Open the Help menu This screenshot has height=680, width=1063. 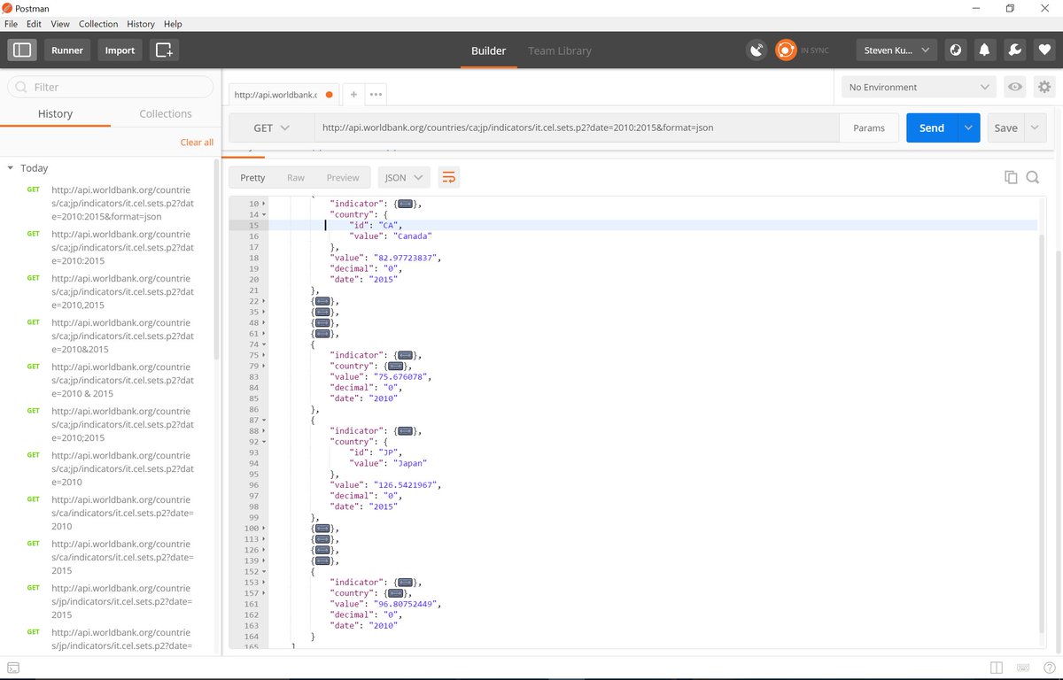[173, 24]
